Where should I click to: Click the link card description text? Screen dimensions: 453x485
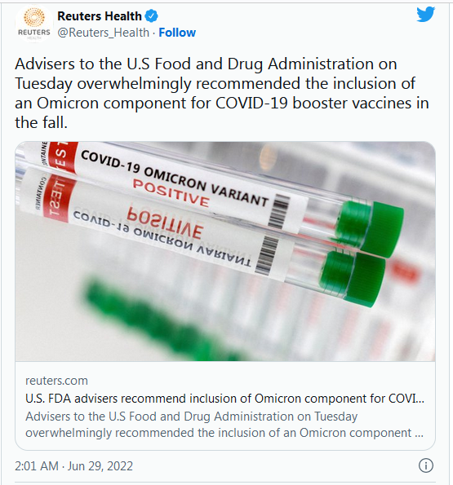point(224,425)
